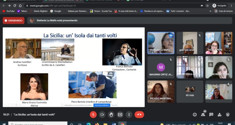Open Lista de lectura reading list
The width and height of the screenshot is (235, 125).
tap(224, 11)
